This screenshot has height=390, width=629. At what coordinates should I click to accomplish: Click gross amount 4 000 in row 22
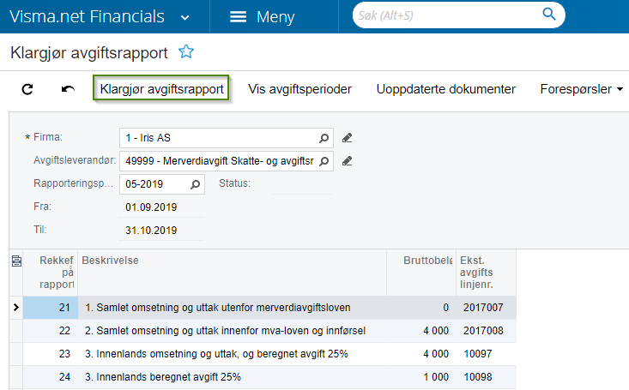(x=436, y=331)
